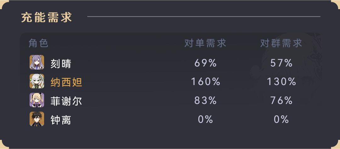Select the character name 刻晴
The height and width of the screenshot is (149, 340).
pos(61,64)
